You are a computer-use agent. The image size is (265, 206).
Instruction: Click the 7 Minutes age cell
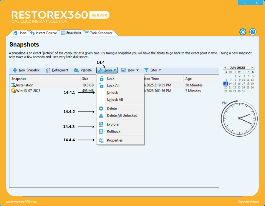pos(193,91)
